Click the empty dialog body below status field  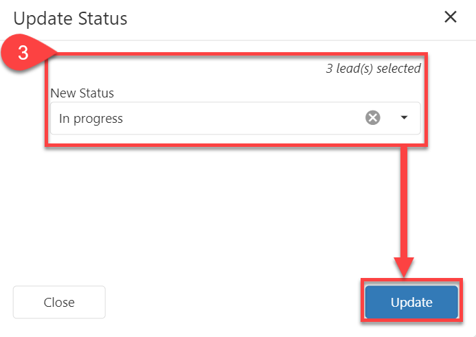click(206, 206)
